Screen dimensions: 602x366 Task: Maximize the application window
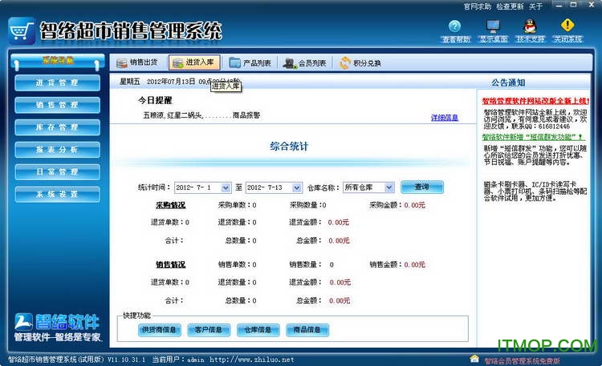574,5
